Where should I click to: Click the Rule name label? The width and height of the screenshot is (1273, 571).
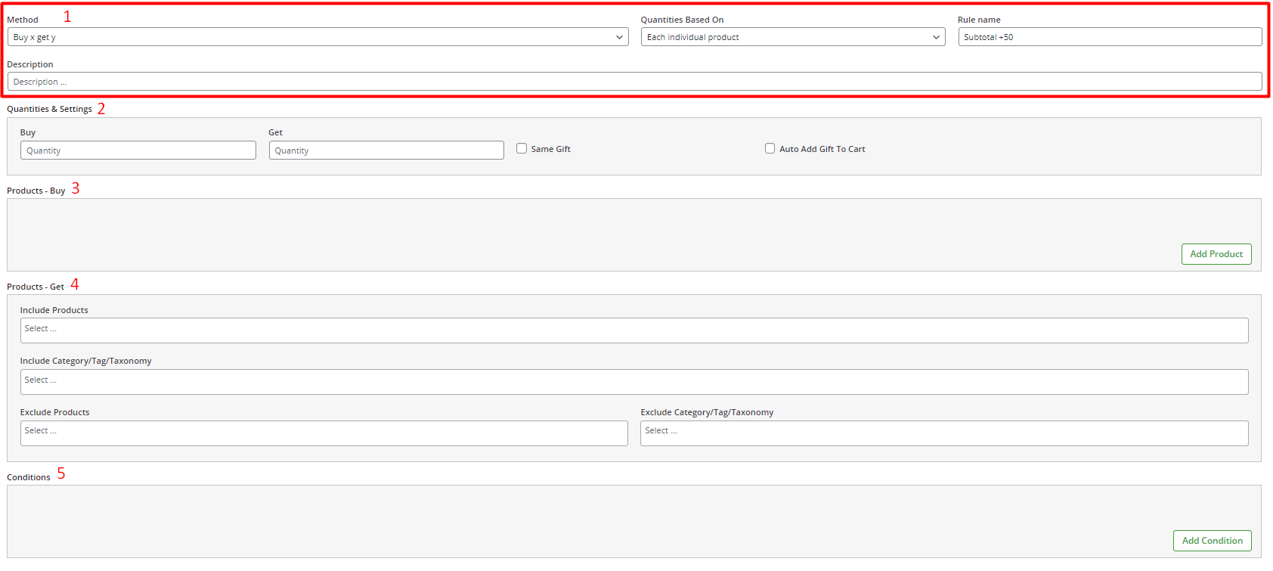(979, 20)
